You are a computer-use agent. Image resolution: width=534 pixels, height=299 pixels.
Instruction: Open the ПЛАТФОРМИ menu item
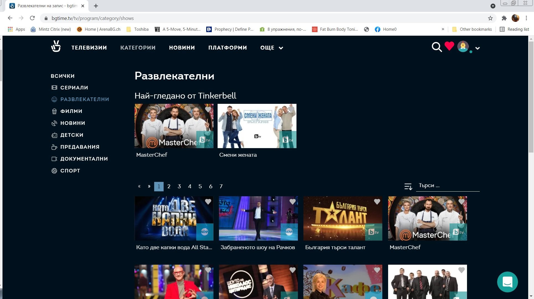pos(228,48)
